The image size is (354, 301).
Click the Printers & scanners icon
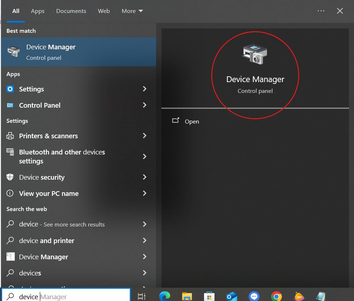[x=10, y=136]
